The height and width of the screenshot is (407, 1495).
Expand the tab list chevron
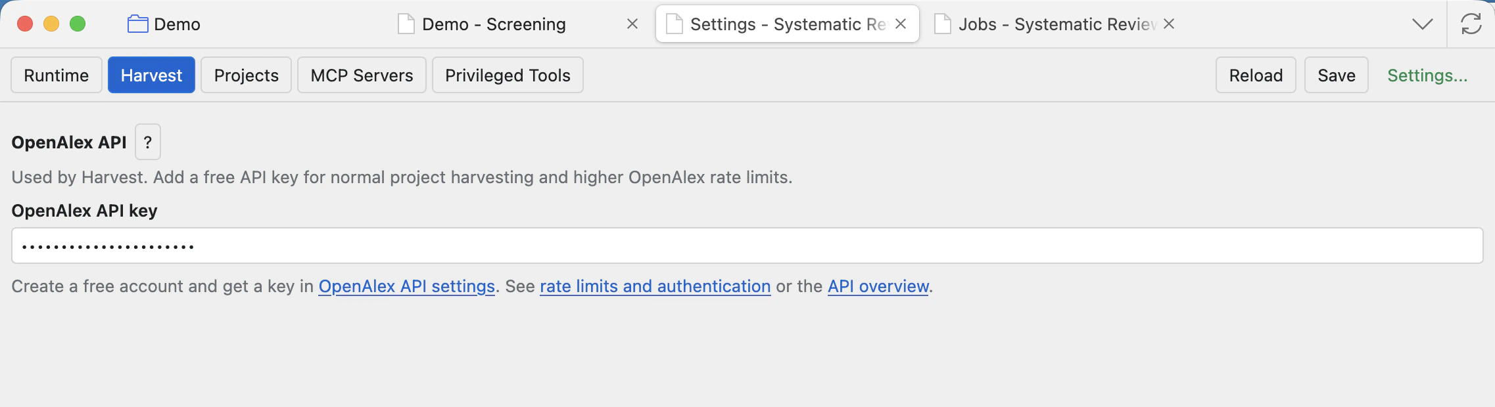pyautogui.click(x=1423, y=24)
